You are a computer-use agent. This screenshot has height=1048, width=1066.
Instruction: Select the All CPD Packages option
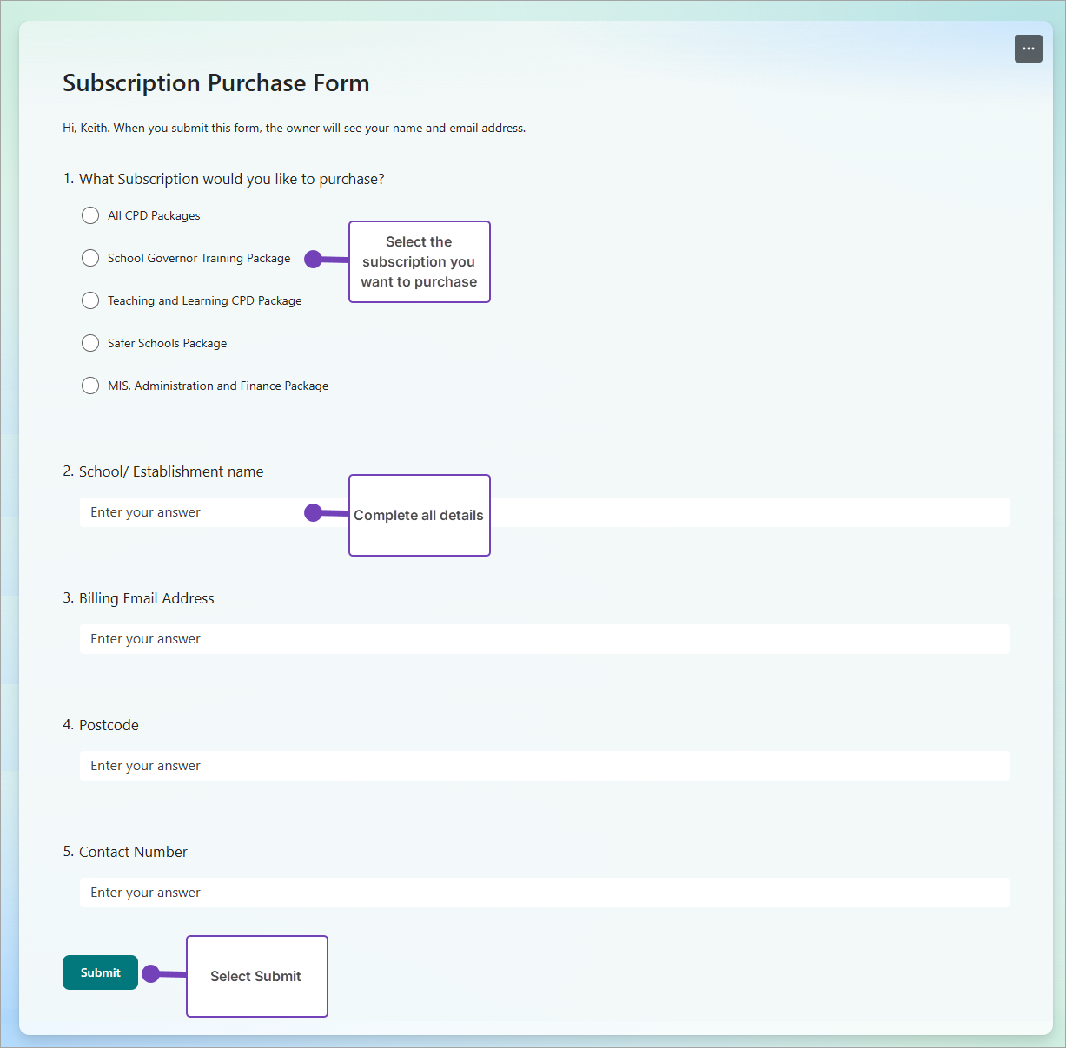click(x=90, y=215)
